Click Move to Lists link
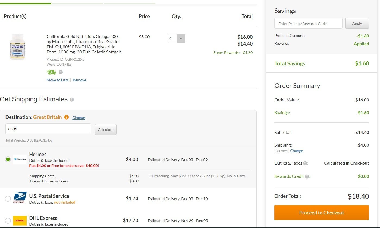Screen dimensions: 380x228 point(58,80)
